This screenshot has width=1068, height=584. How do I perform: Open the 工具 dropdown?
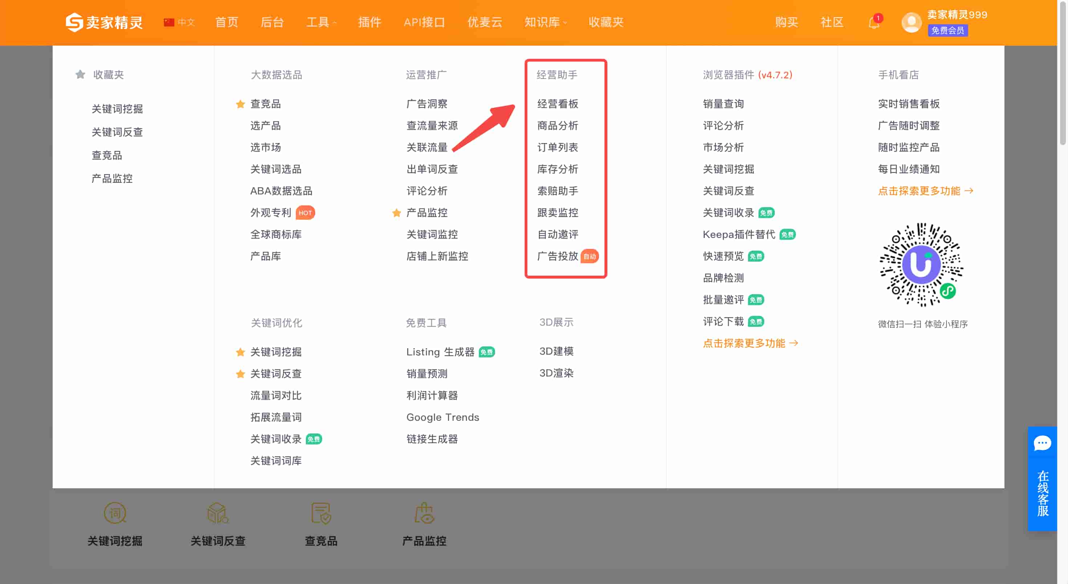[319, 22]
